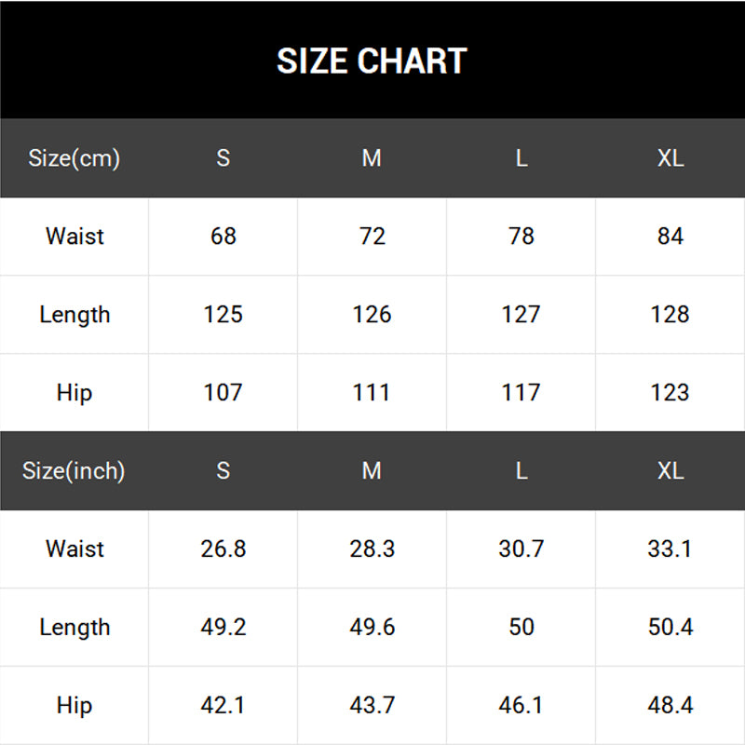The image size is (745, 745).
Task: Click the Waist label in cm table
Action: tap(74, 237)
